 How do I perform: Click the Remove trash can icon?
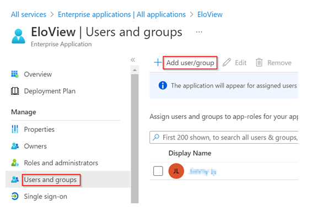[259, 62]
